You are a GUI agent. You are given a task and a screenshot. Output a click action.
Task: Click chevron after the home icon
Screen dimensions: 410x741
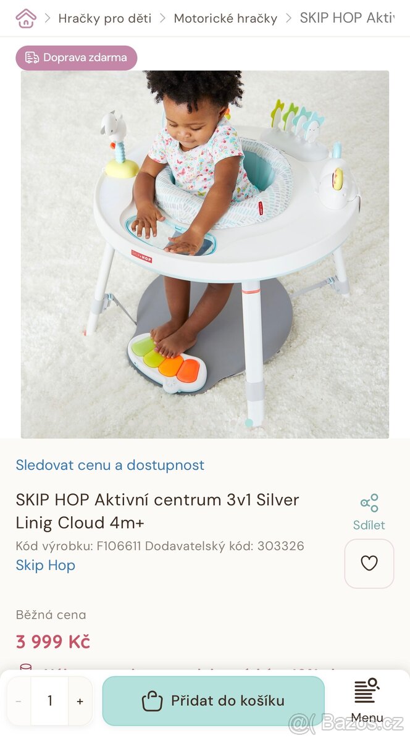click(x=48, y=18)
